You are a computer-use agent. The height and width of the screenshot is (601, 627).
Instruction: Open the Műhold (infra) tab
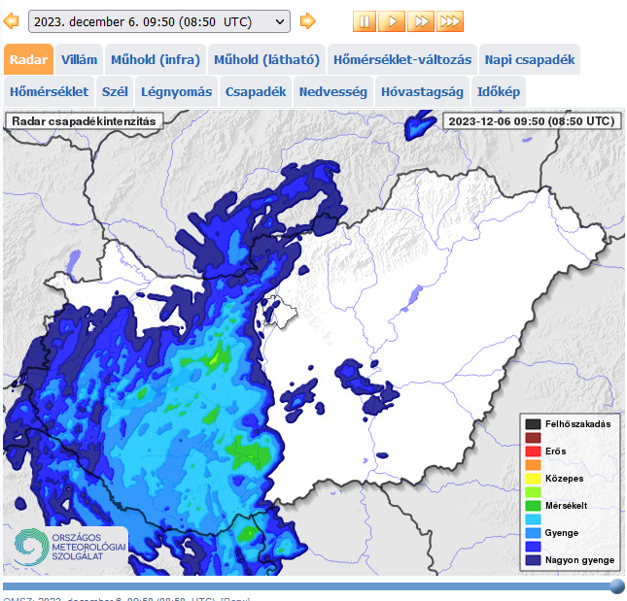[155, 59]
